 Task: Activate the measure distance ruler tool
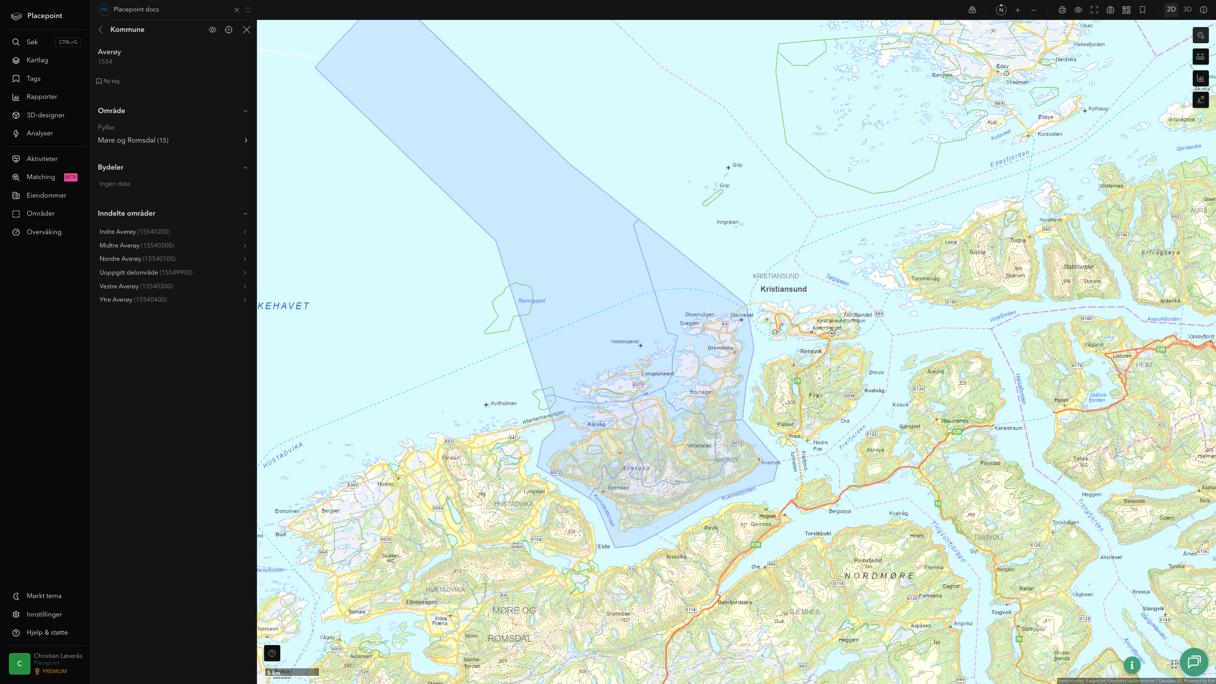(1201, 57)
